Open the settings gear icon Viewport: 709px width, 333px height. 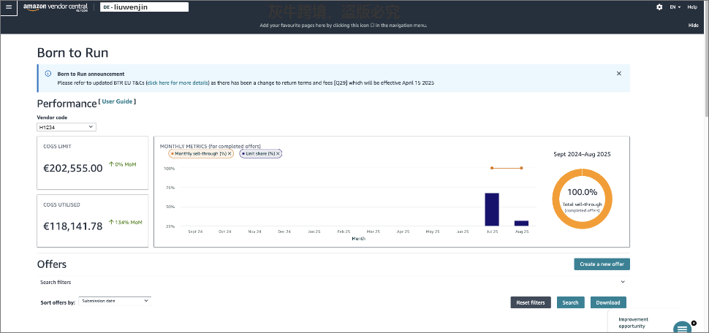coord(659,7)
